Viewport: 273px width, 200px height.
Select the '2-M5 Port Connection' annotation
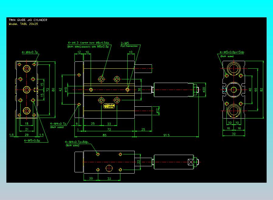tap(129, 45)
